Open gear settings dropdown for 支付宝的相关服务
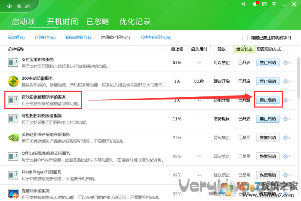 [x=287, y=63]
